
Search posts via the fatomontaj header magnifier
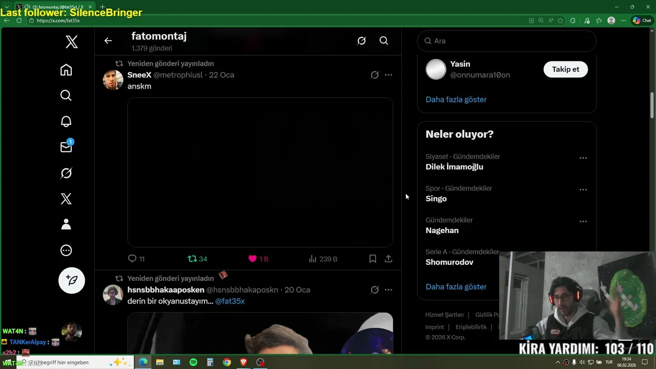(x=384, y=41)
